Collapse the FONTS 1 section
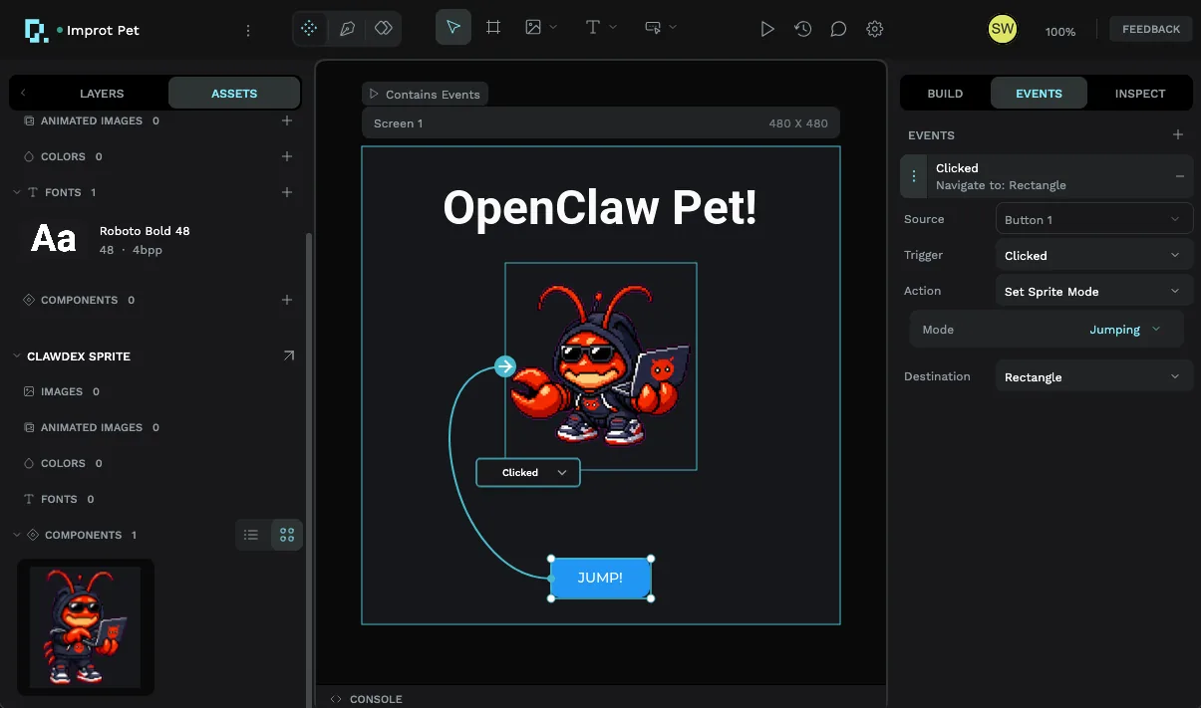This screenshot has height=708, width=1201. pyautogui.click(x=17, y=192)
